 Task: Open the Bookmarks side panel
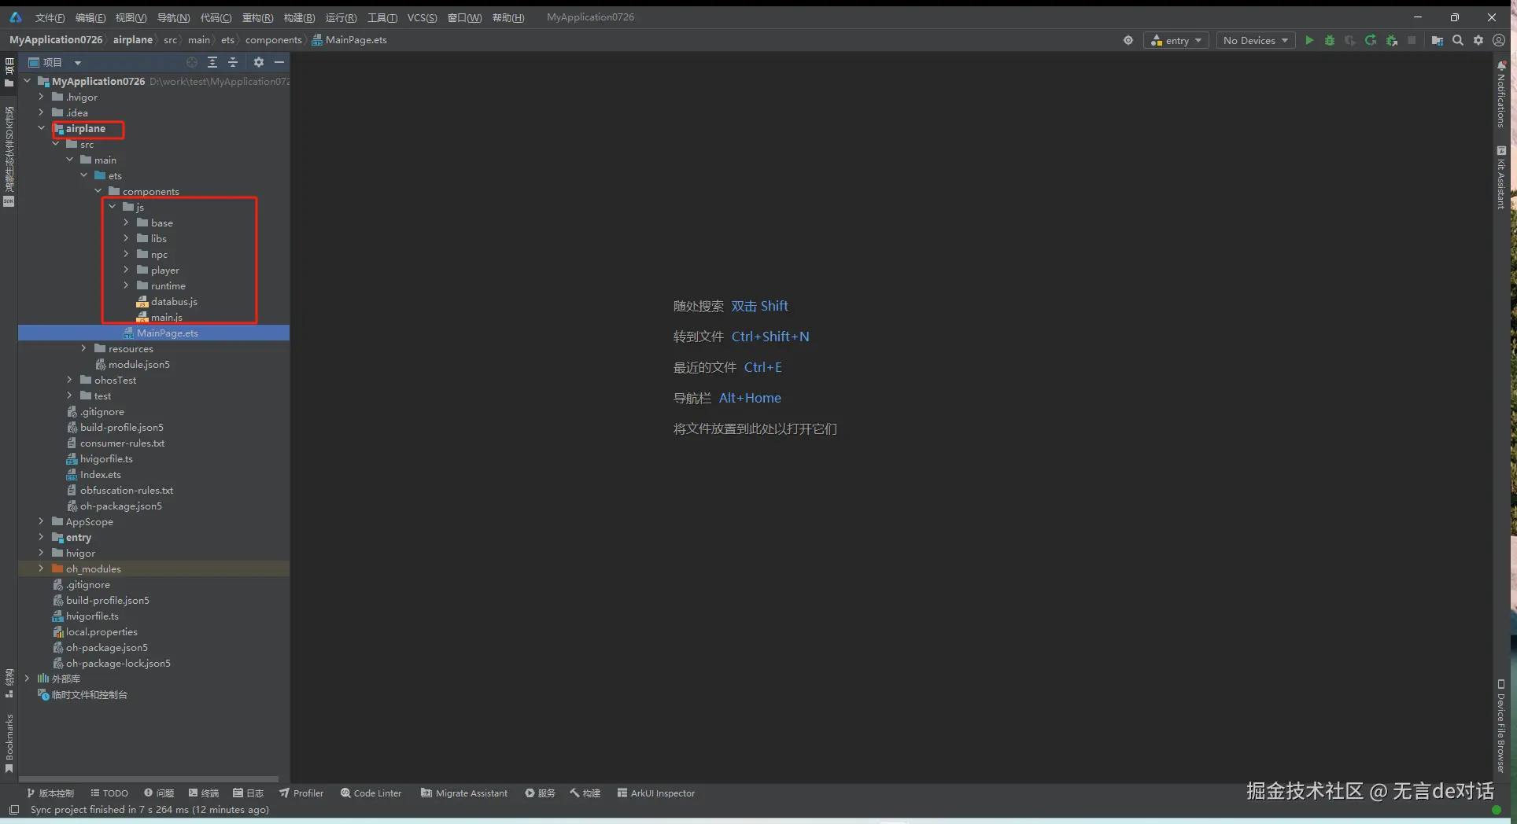click(x=9, y=743)
